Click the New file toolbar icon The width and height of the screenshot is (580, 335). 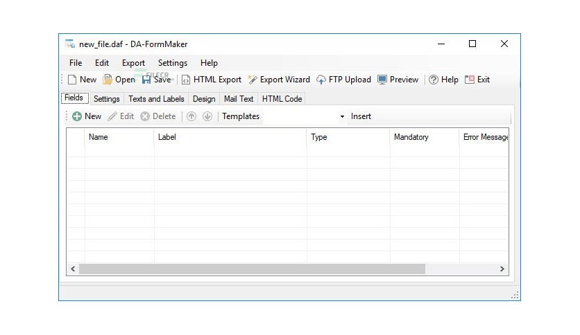[x=72, y=80]
